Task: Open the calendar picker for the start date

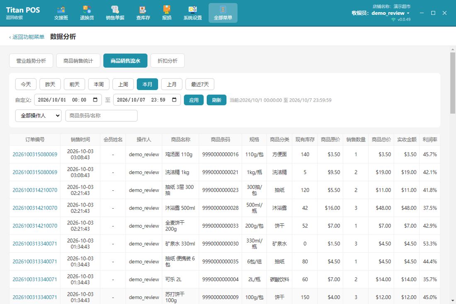Action: coord(95,100)
